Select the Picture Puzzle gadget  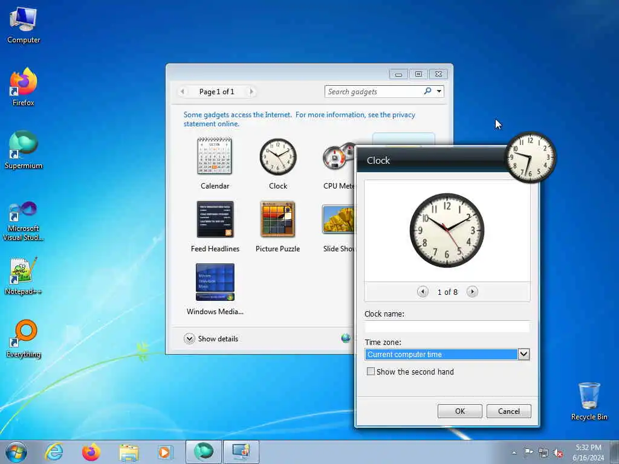click(277, 227)
